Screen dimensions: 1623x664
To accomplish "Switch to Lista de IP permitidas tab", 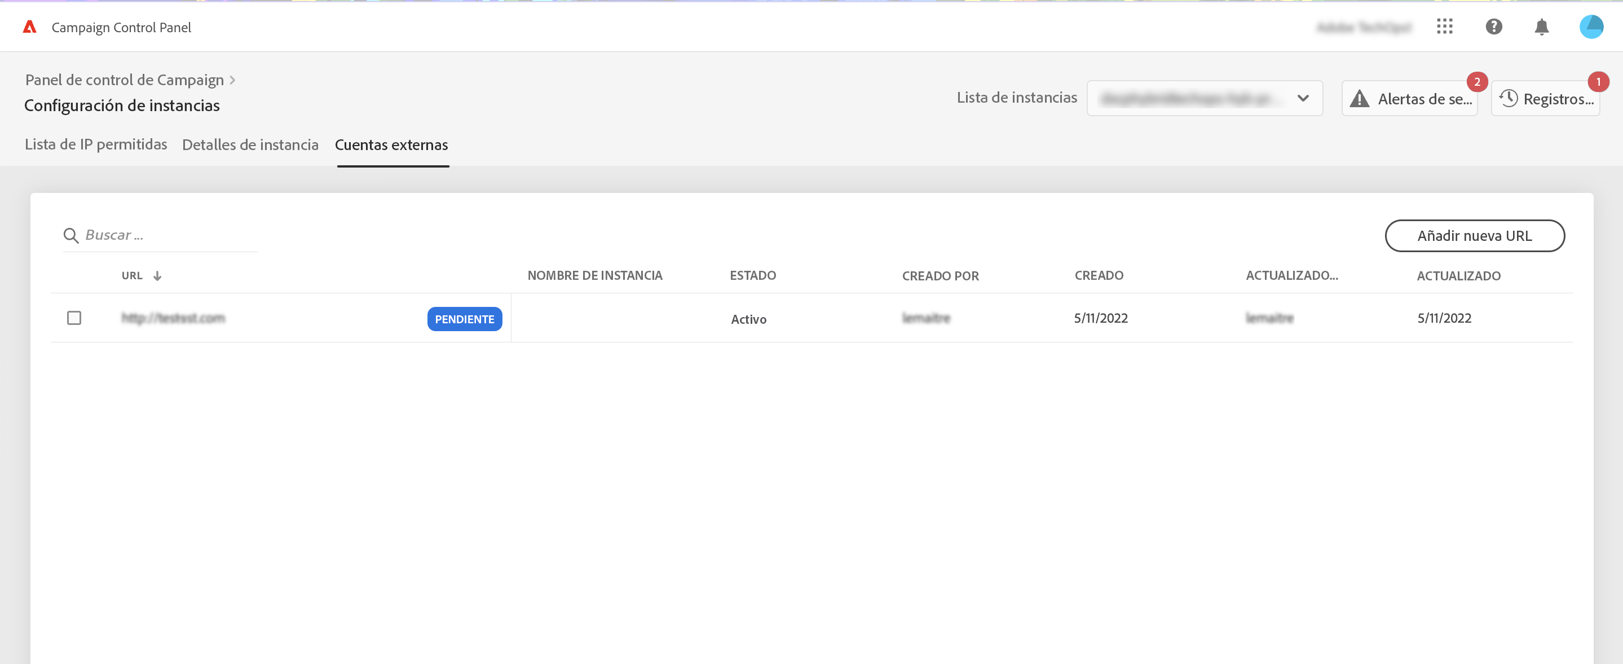I will pos(96,144).
